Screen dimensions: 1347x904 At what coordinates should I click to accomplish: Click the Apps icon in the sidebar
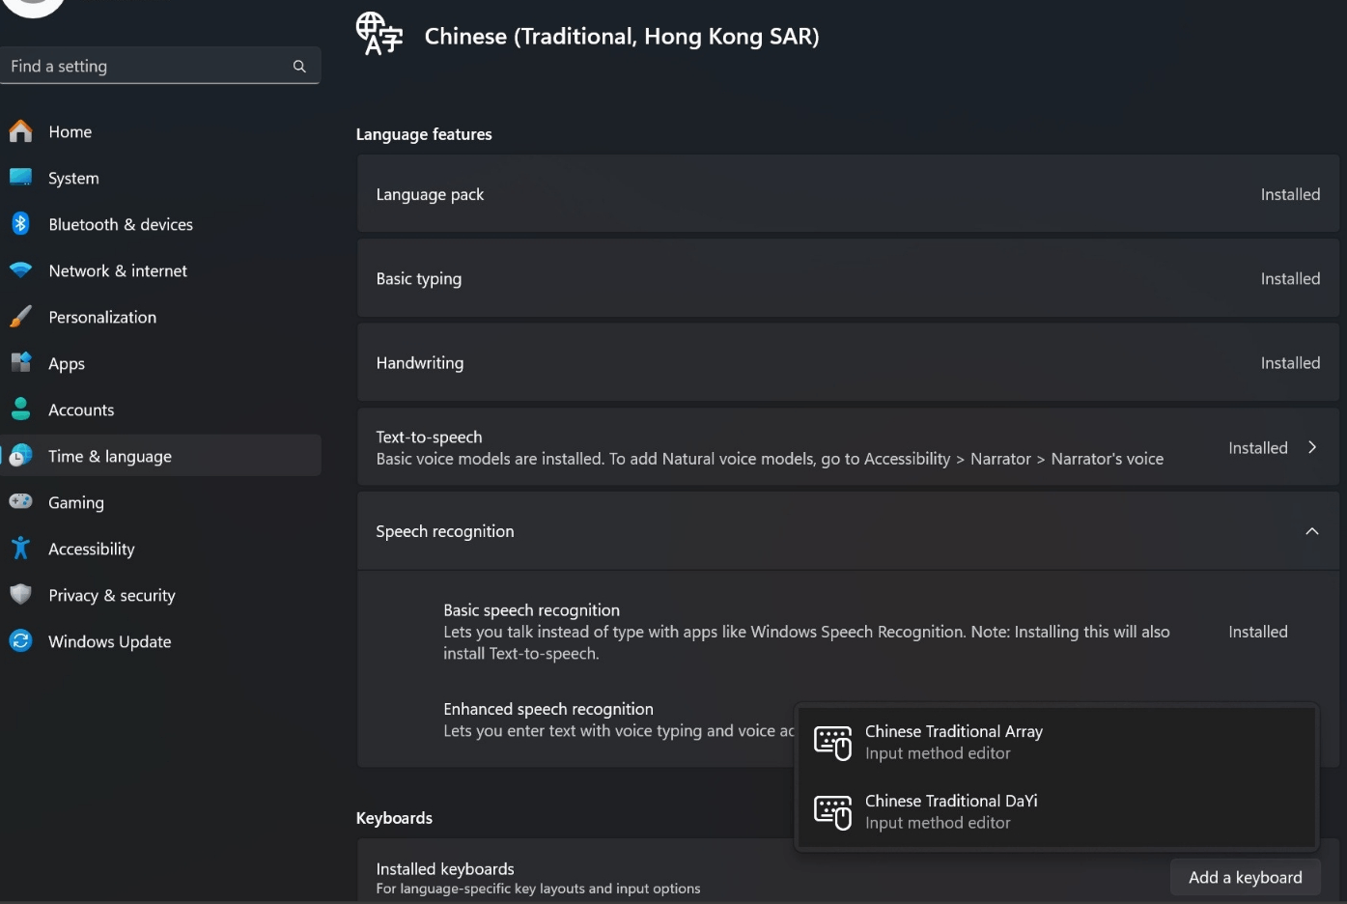pyautogui.click(x=20, y=363)
